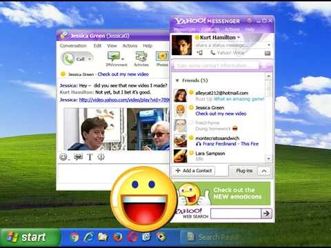This screenshot has height=248, width=331.
Task: Click the Add a Contact button
Action: pyautogui.click(x=193, y=171)
